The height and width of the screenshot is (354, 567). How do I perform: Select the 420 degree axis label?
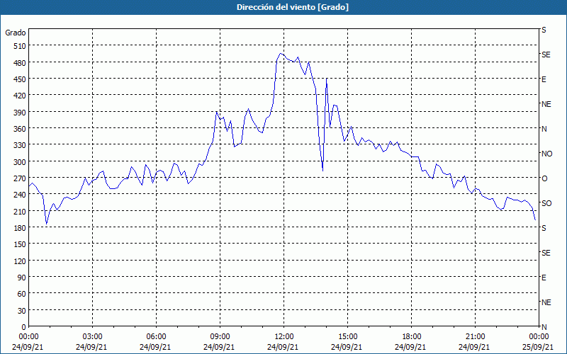point(20,96)
